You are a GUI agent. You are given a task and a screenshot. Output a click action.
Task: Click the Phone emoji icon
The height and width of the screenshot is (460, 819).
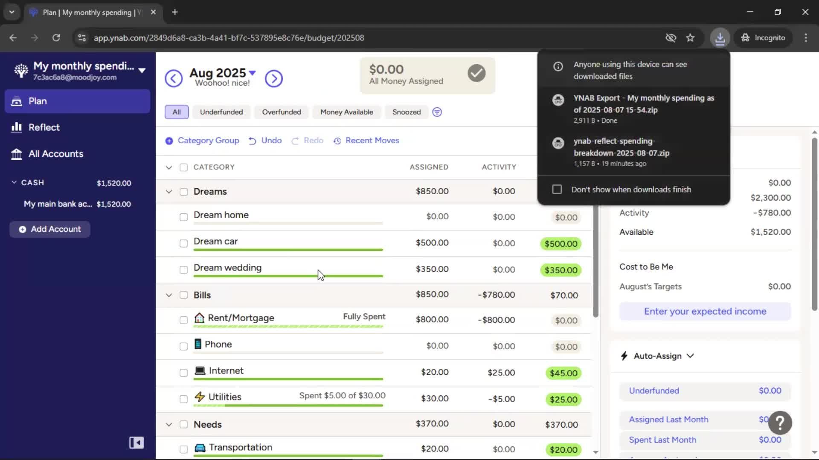(x=197, y=344)
